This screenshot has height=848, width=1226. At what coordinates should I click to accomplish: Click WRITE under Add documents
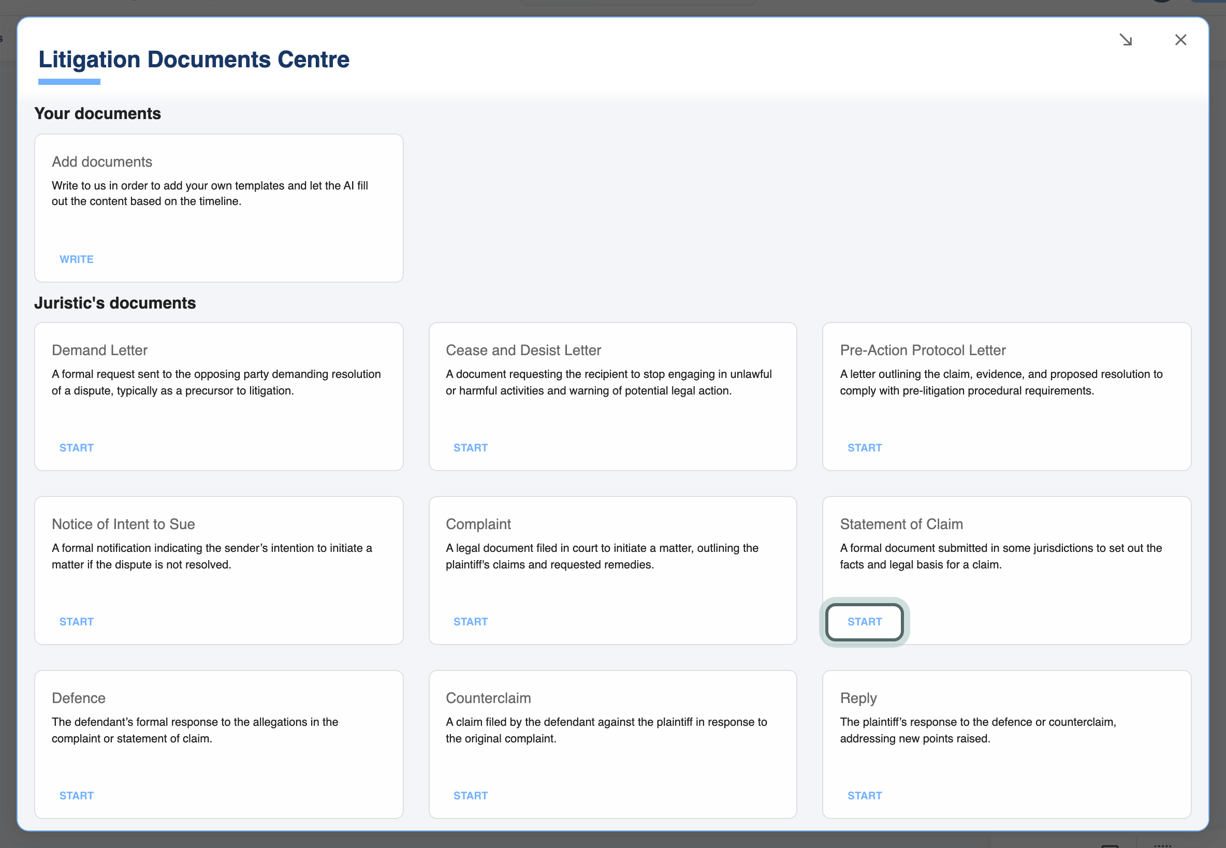pyautogui.click(x=77, y=259)
